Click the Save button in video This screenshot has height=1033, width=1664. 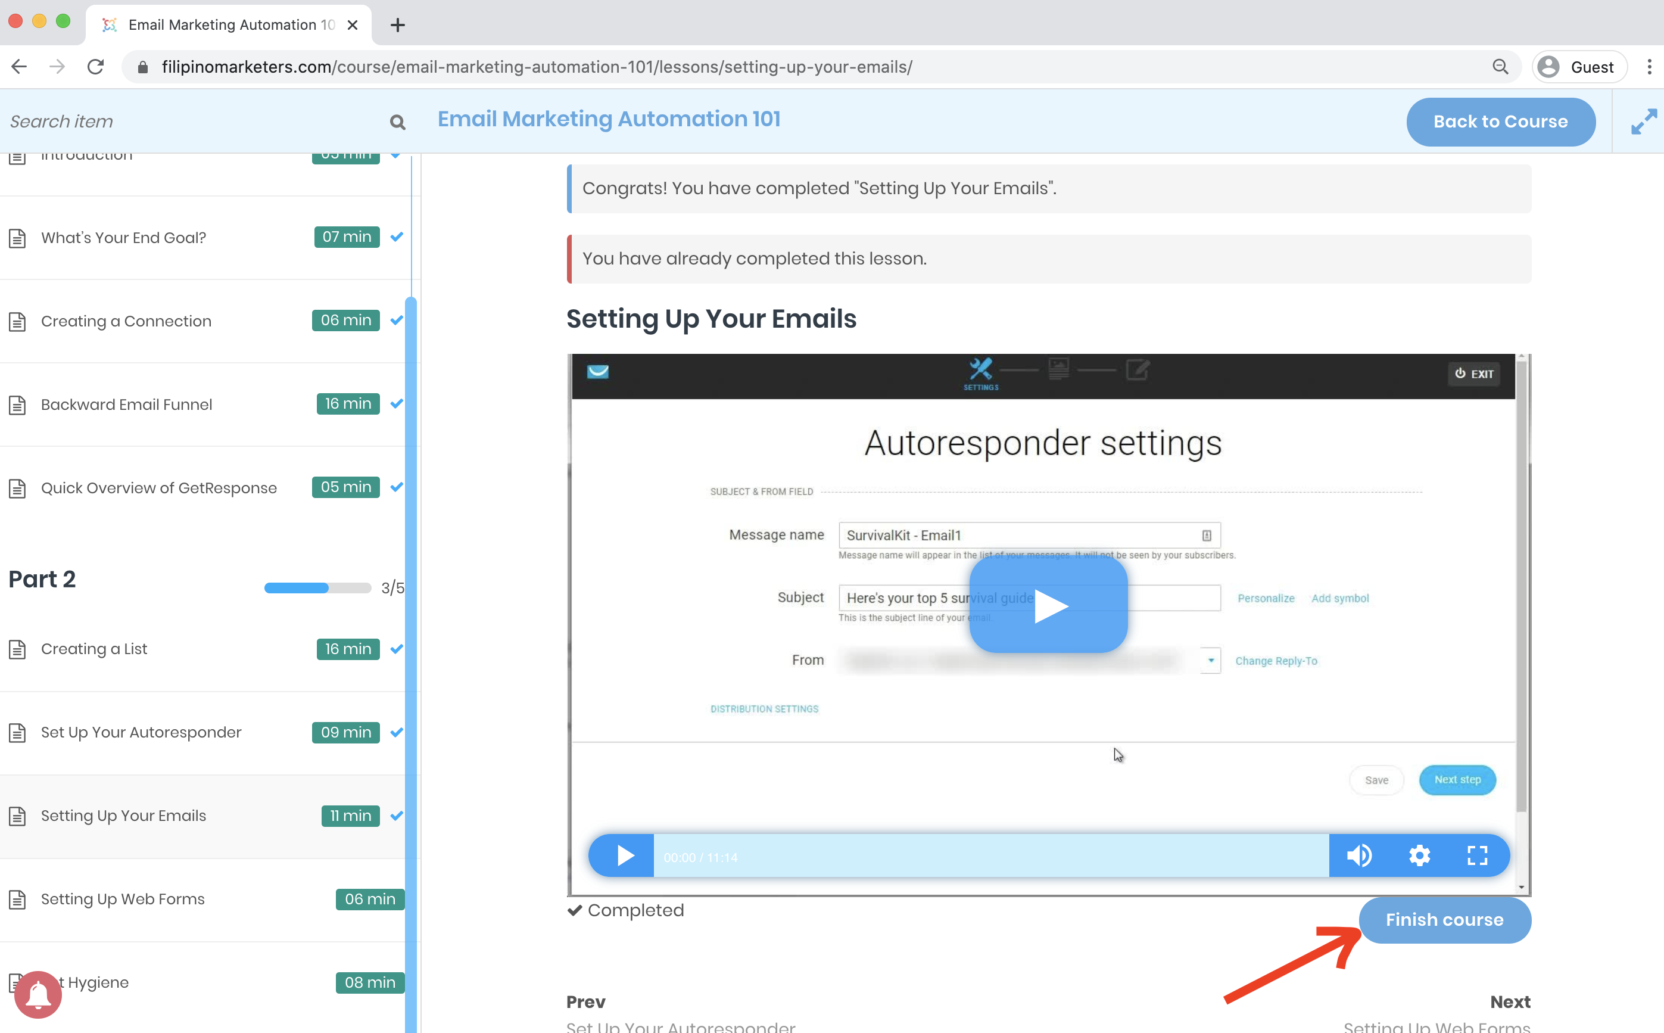[x=1376, y=780]
